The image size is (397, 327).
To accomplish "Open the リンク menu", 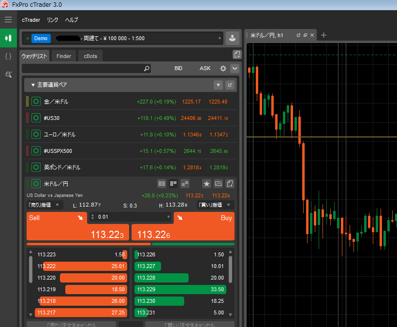I will 53,20.
